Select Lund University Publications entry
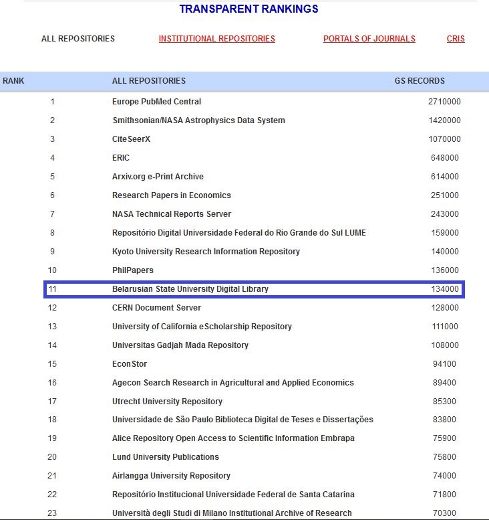This screenshot has height=520, width=489. 166,457
